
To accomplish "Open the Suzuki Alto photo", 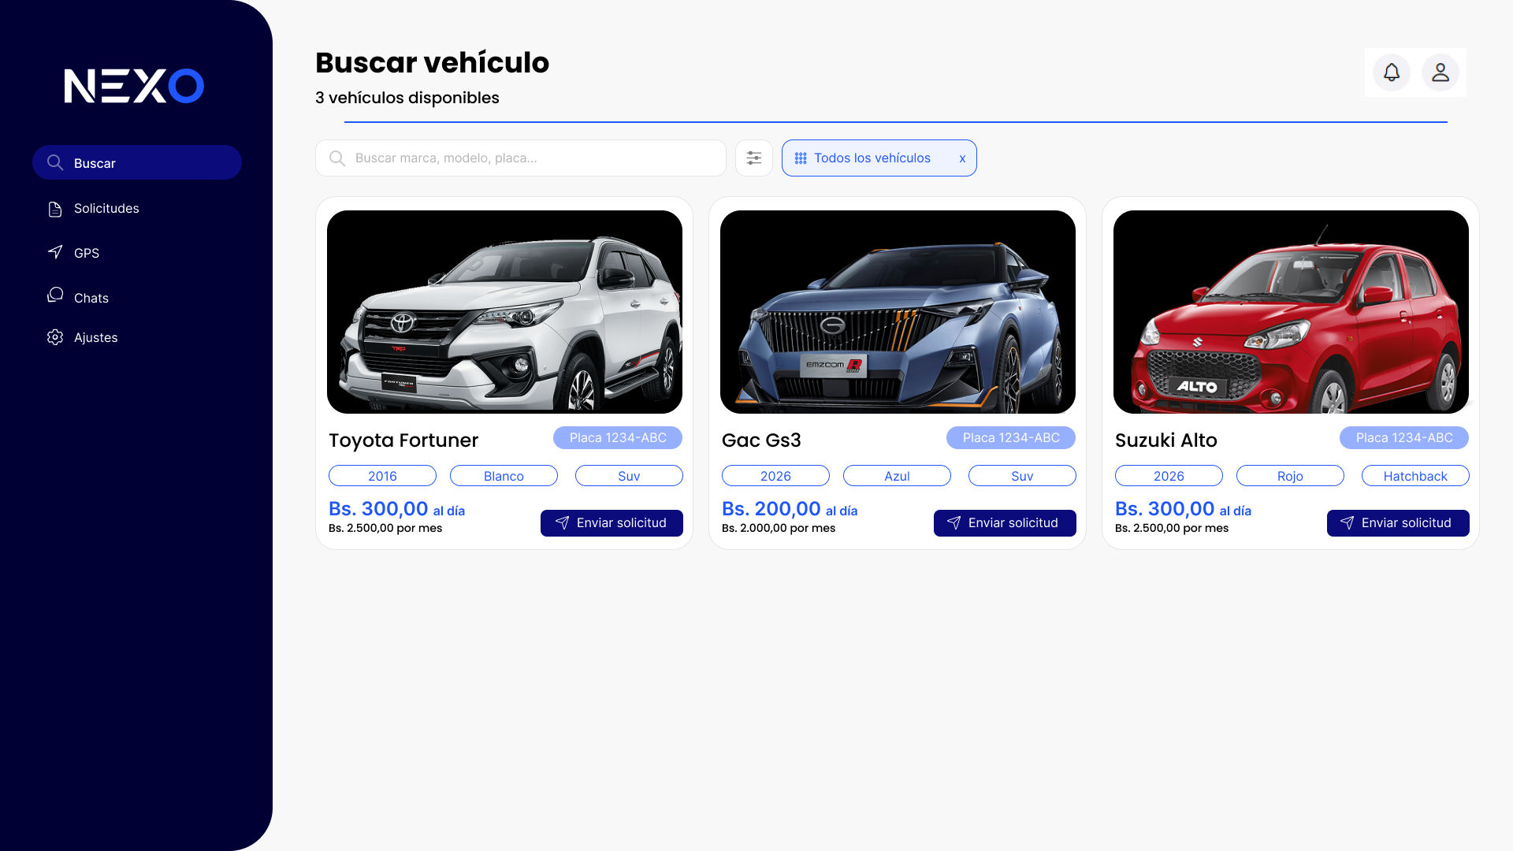I will (x=1291, y=312).
